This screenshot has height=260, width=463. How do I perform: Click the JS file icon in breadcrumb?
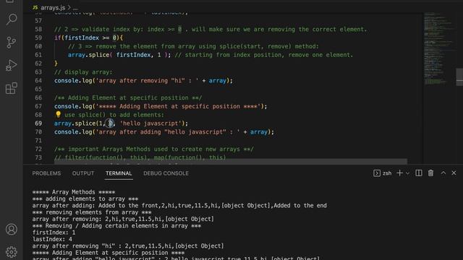pos(35,8)
